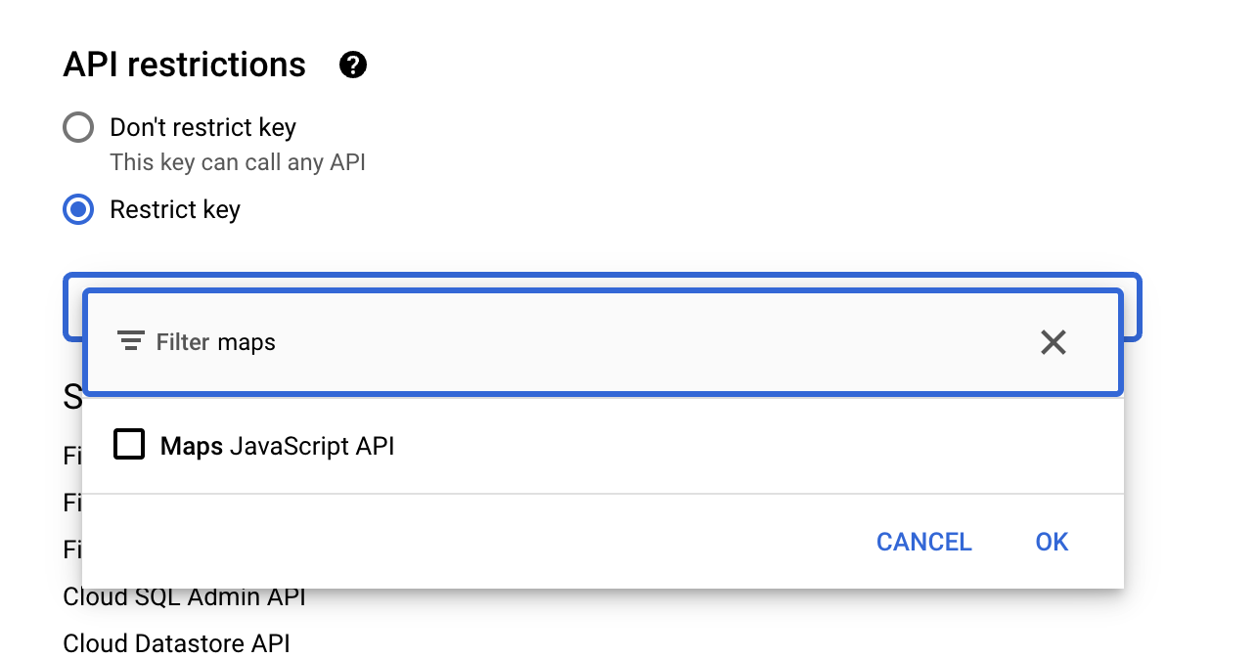This screenshot has height=659, width=1256.
Task: Check the Maps JavaScript API checkbox
Action: [x=128, y=445]
